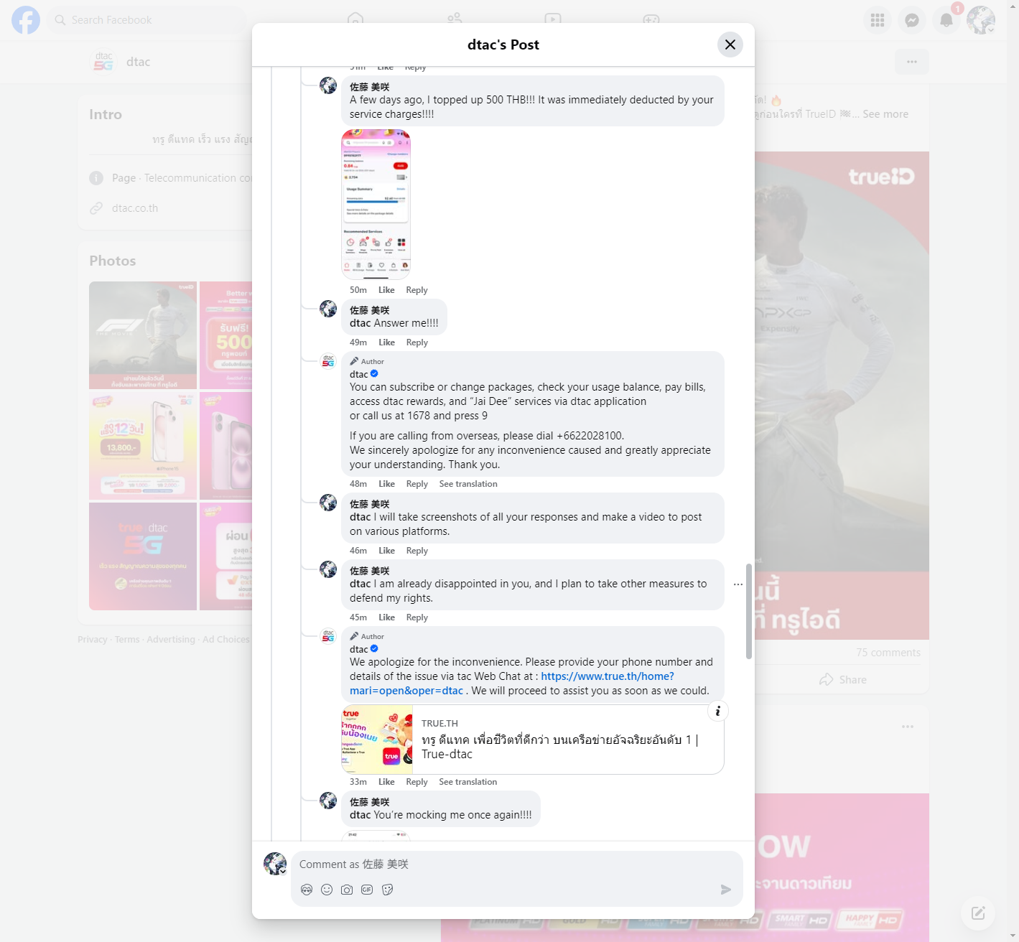
Task: Reply to the 46m screenshots comment
Action: coord(417,551)
